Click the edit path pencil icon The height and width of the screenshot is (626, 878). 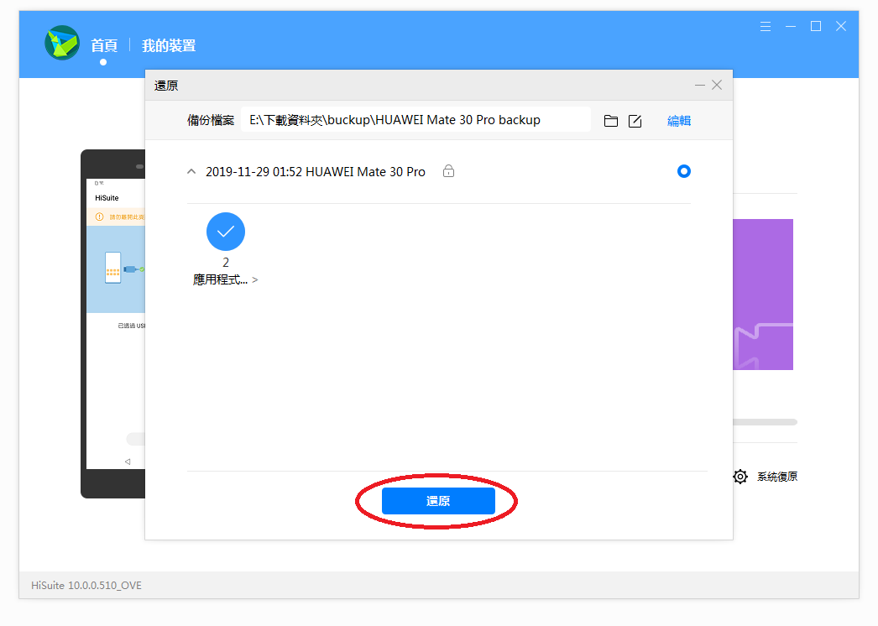click(635, 121)
